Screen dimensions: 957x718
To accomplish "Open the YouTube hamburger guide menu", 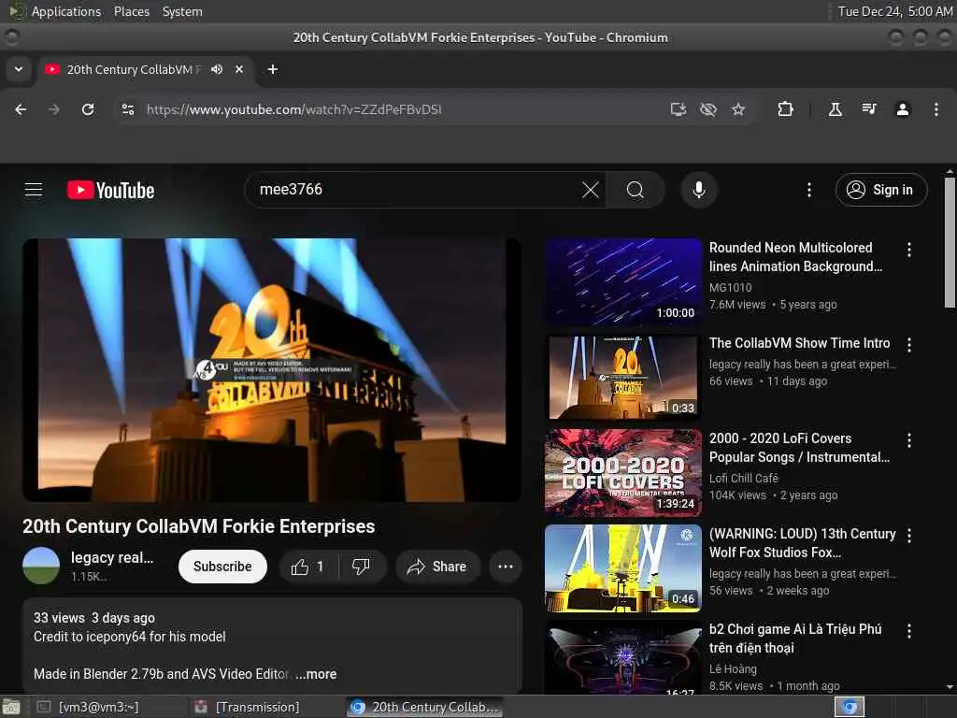I will coord(34,190).
